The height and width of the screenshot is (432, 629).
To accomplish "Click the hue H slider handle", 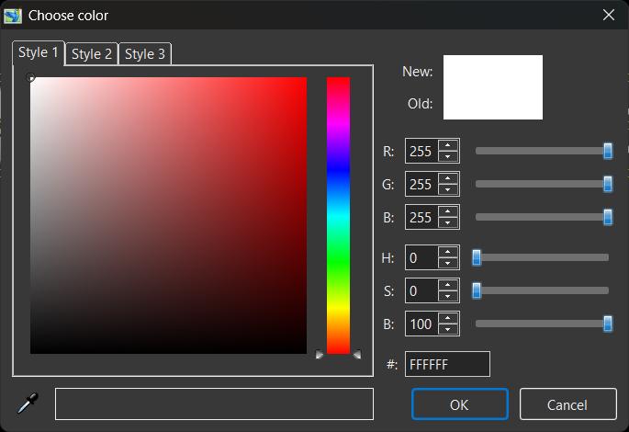I will coord(477,258).
